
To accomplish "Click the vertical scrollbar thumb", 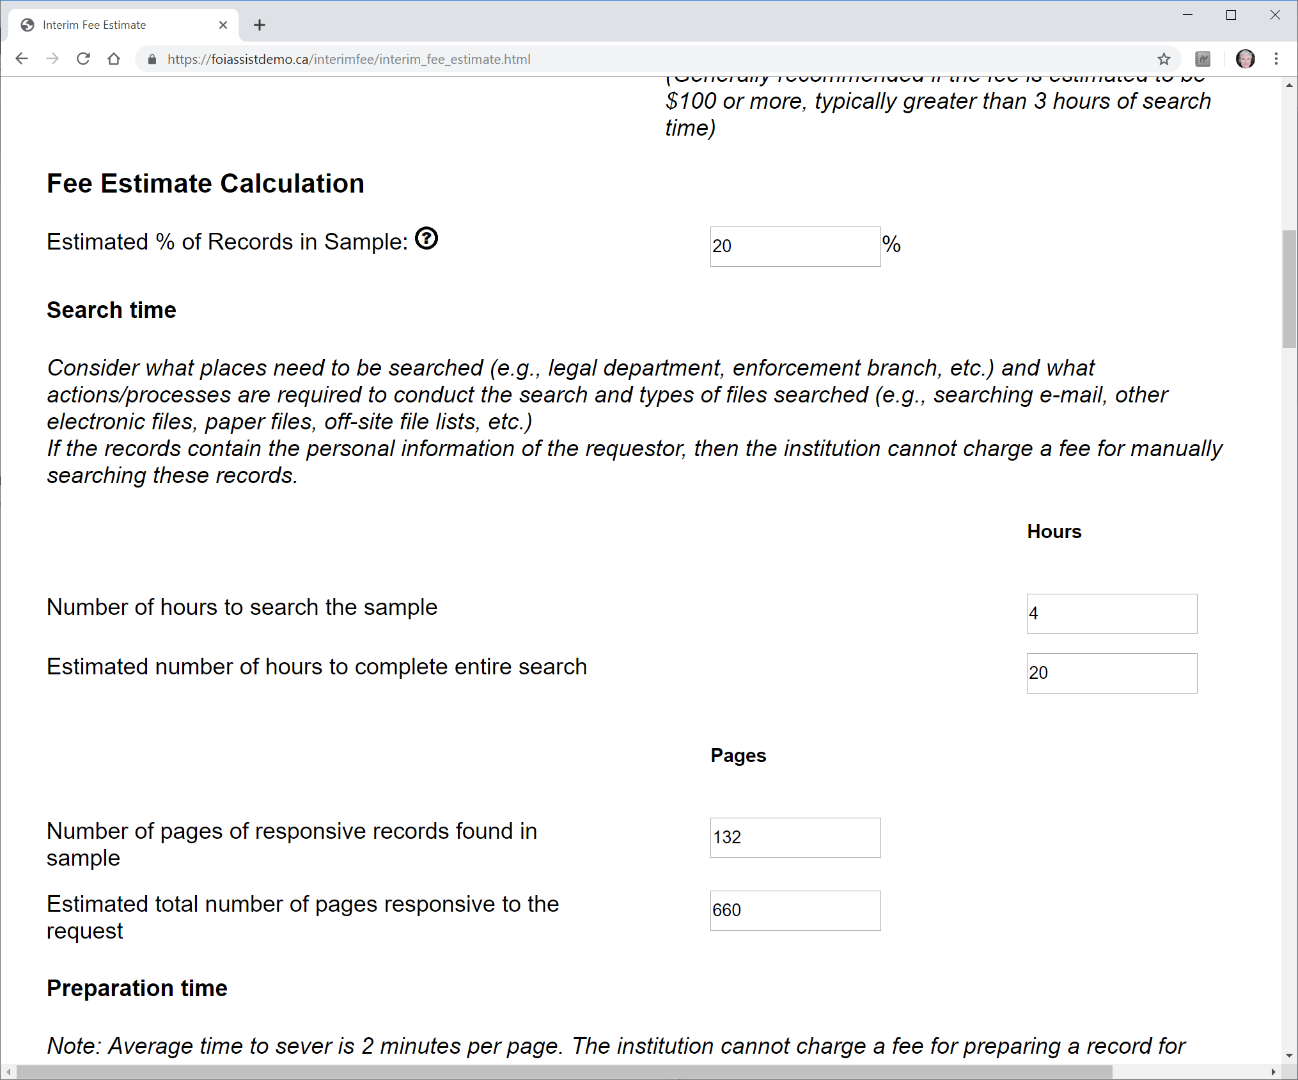I will click(x=1289, y=288).
